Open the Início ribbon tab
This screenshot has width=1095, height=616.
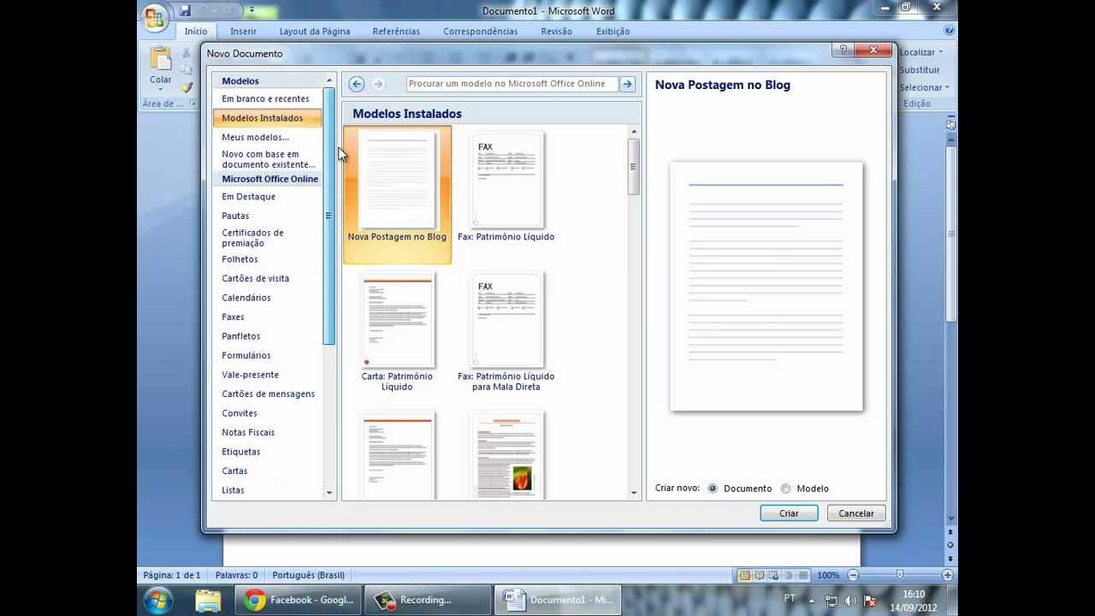196,32
